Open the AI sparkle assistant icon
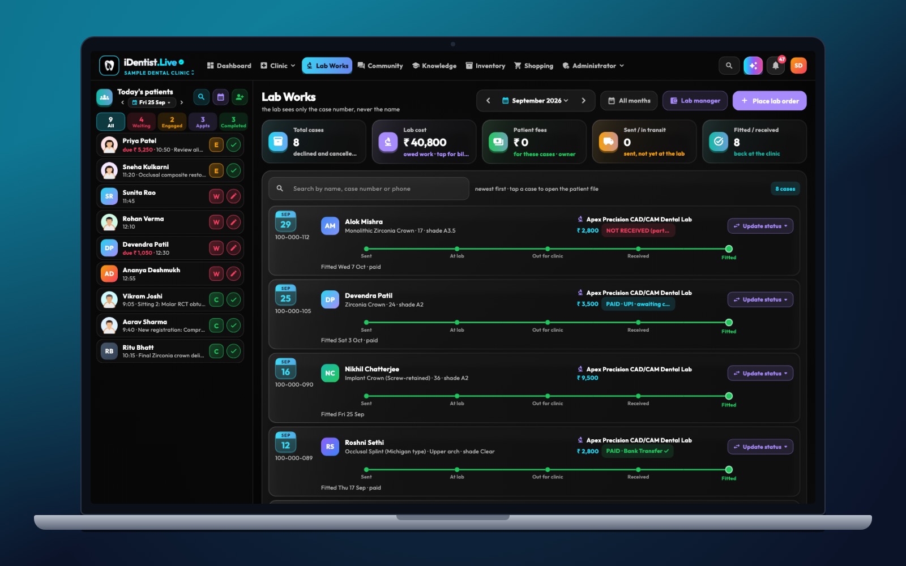This screenshot has height=566, width=906. (753, 66)
